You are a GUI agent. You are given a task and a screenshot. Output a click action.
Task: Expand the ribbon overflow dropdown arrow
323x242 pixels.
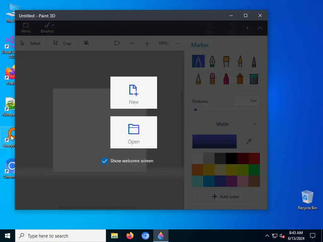coord(247,28)
